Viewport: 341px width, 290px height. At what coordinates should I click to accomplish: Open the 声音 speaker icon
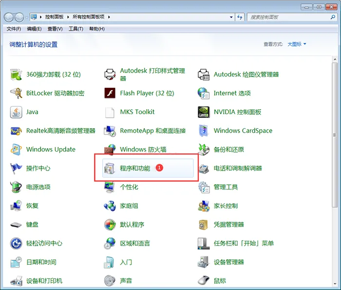110,281
